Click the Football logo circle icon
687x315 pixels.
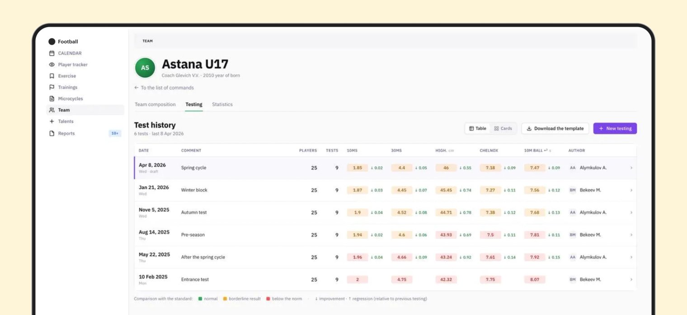point(52,42)
